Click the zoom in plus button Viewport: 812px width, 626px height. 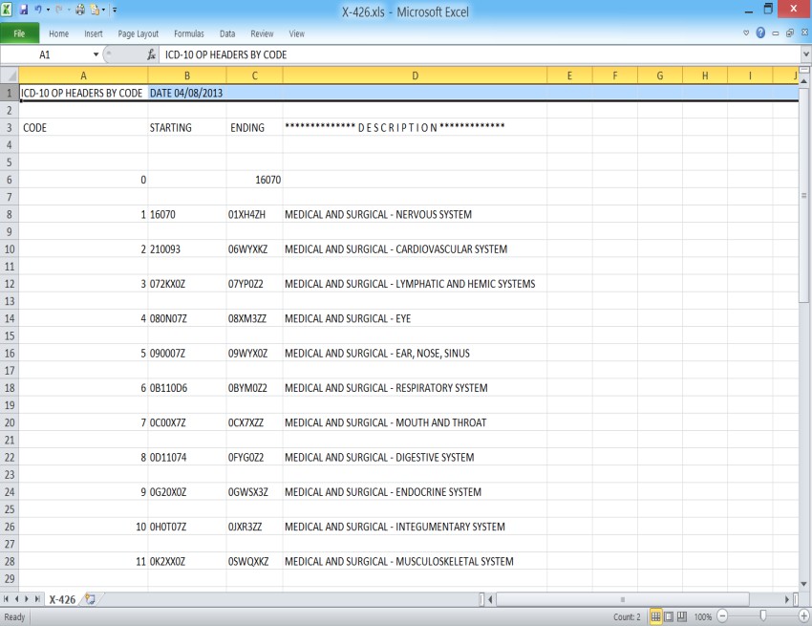(x=803, y=616)
